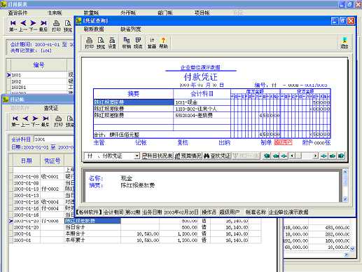Click the 凭证号 column header in 日记帐
The height and width of the screenshot is (272, 362).
pos(53,161)
